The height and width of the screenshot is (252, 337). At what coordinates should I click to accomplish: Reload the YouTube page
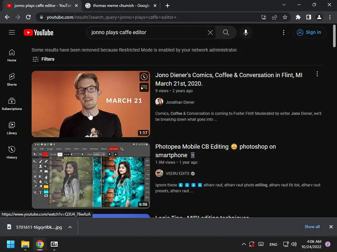point(28,17)
